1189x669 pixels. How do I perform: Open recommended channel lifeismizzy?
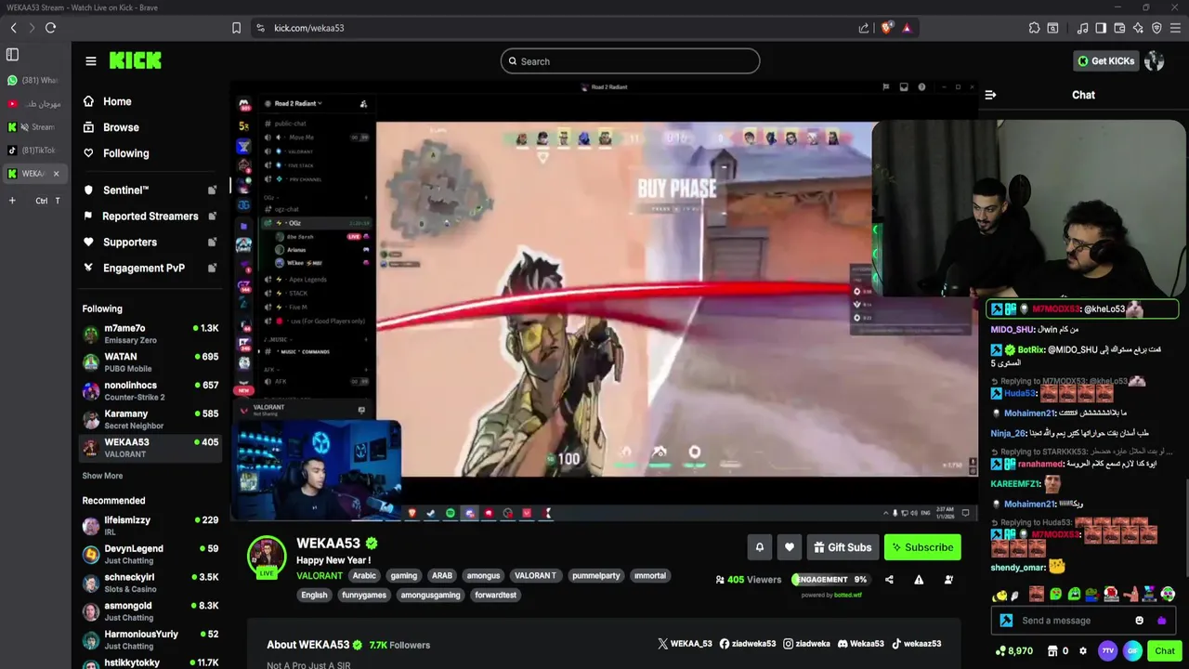tap(150, 526)
